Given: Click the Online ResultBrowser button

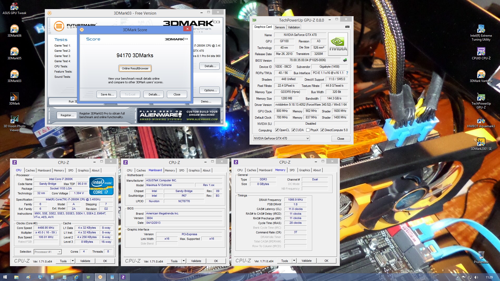Looking at the screenshot, I should [135, 68].
